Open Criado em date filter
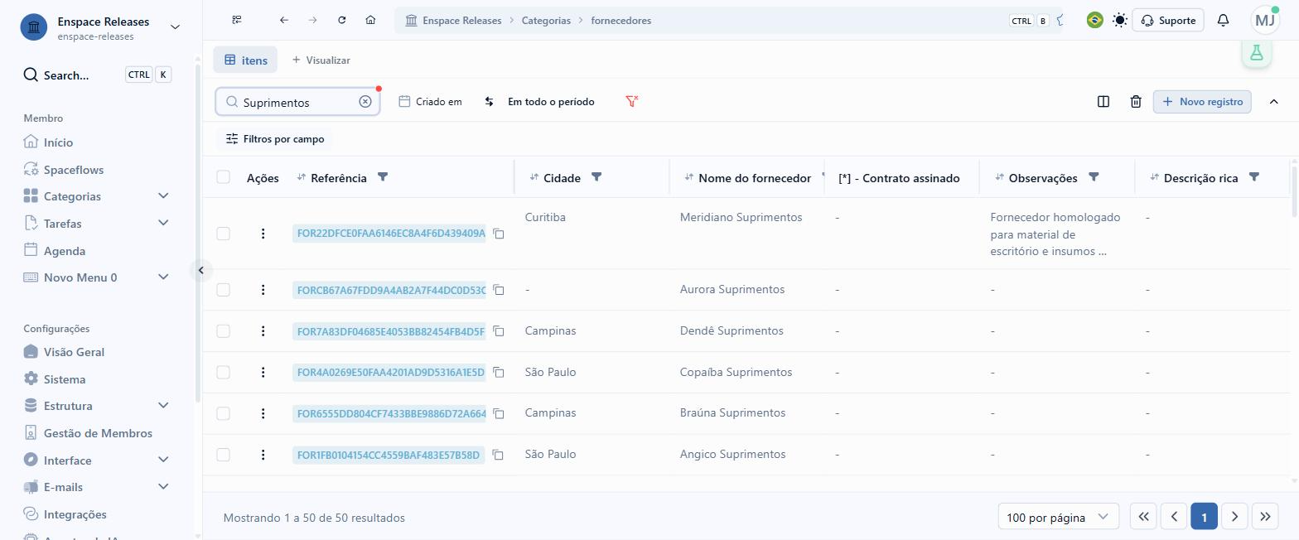 point(431,101)
